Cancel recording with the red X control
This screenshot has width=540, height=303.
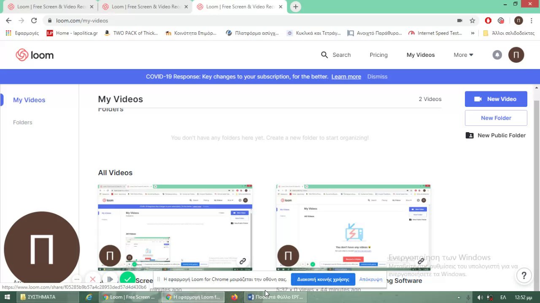pos(93,279)
